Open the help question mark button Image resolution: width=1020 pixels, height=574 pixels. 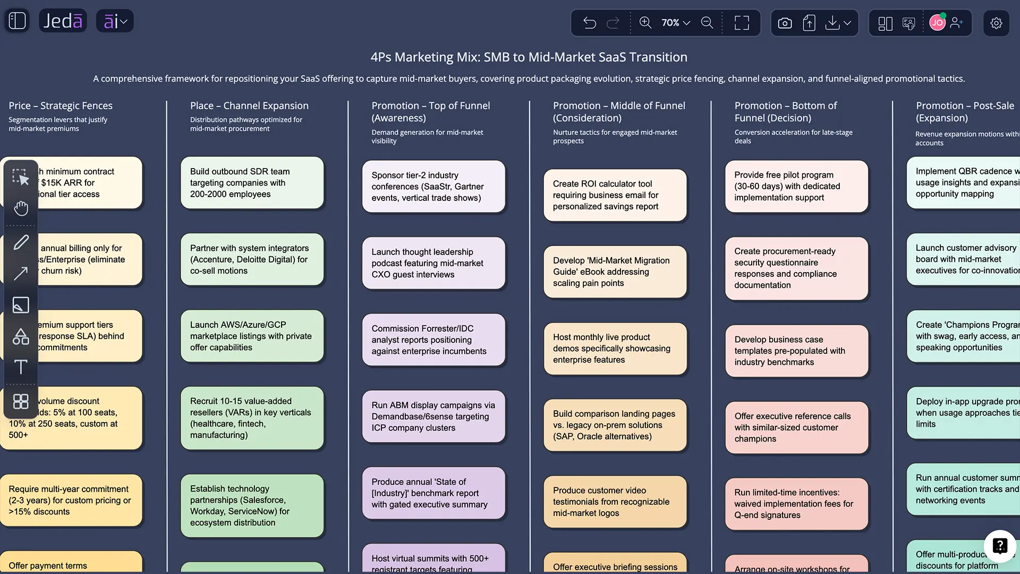coord(1000,546)
